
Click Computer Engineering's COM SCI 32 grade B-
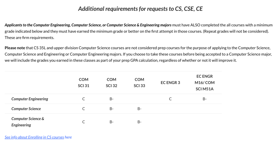tap(112, 99)
